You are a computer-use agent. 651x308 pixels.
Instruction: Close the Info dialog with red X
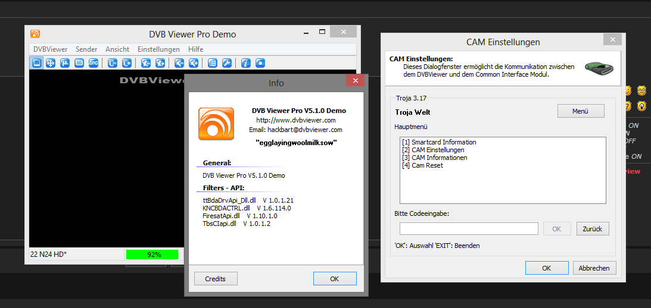pyautogui.click(x=356, y=81)
